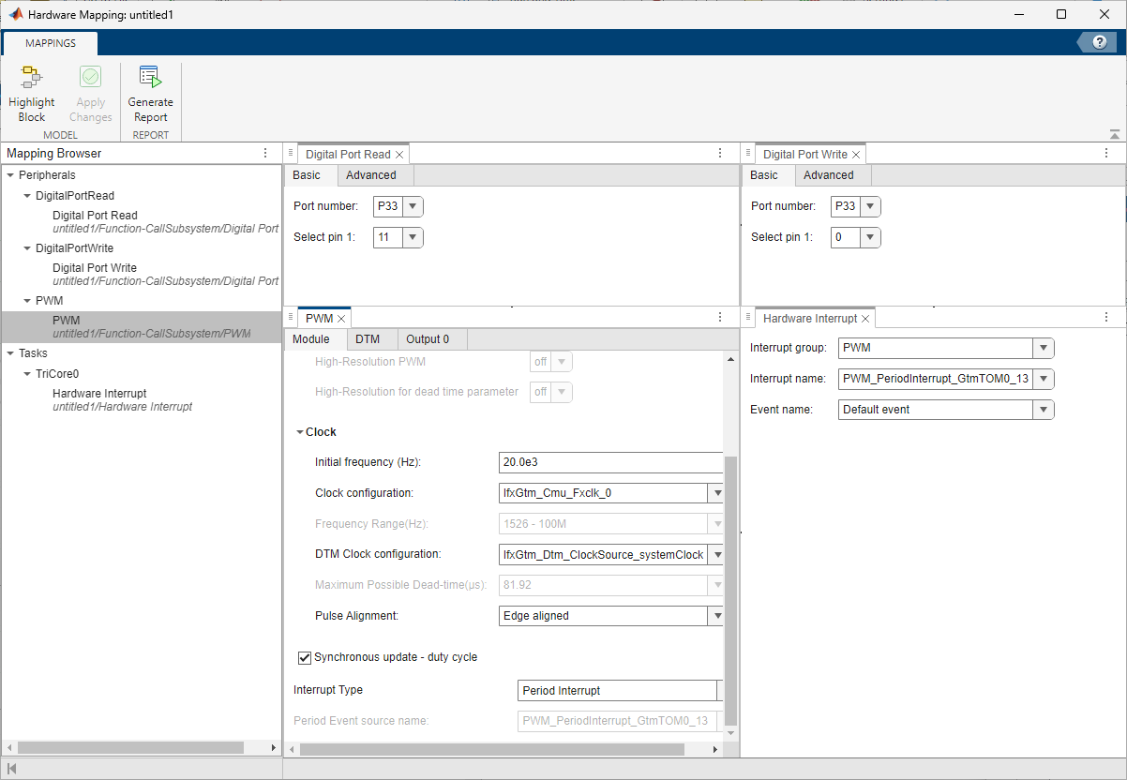
Task: Open the Help question mark icon
Action: [x=1098, y=42]
